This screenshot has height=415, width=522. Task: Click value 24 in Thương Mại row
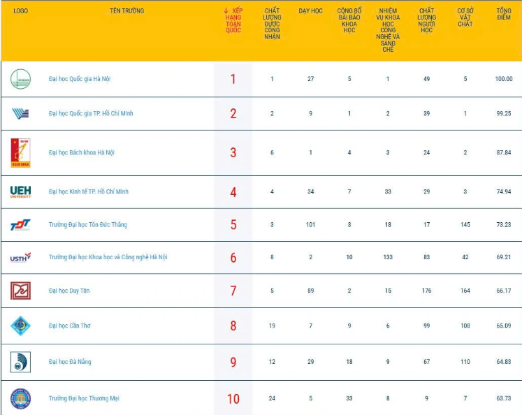(272, 398)
